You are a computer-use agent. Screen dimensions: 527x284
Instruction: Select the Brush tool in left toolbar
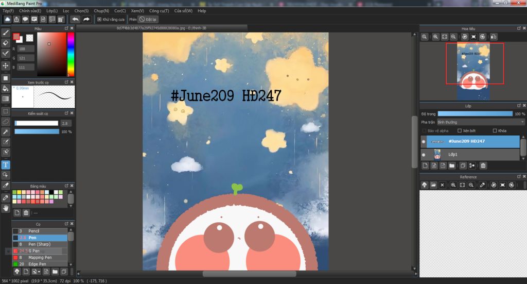coord(5,32)
